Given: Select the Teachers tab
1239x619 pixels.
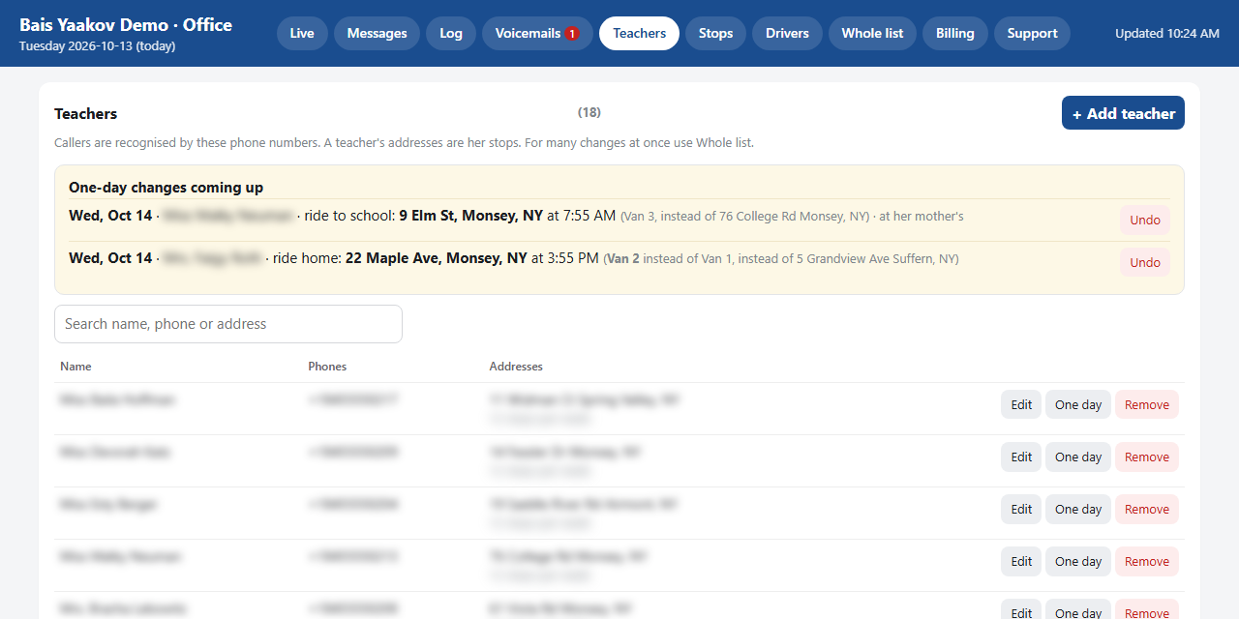Looking at the screenshot, I should pos(639,33).
